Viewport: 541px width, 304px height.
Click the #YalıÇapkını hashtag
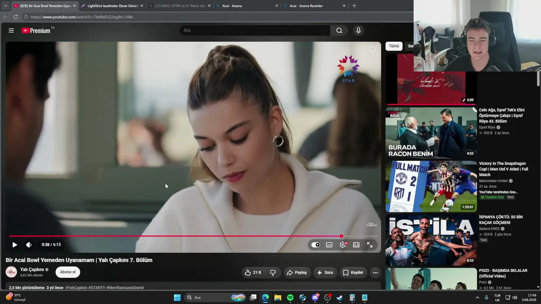(x=76, y=288)
